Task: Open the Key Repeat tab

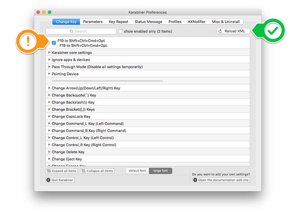Action: [118, 22]
